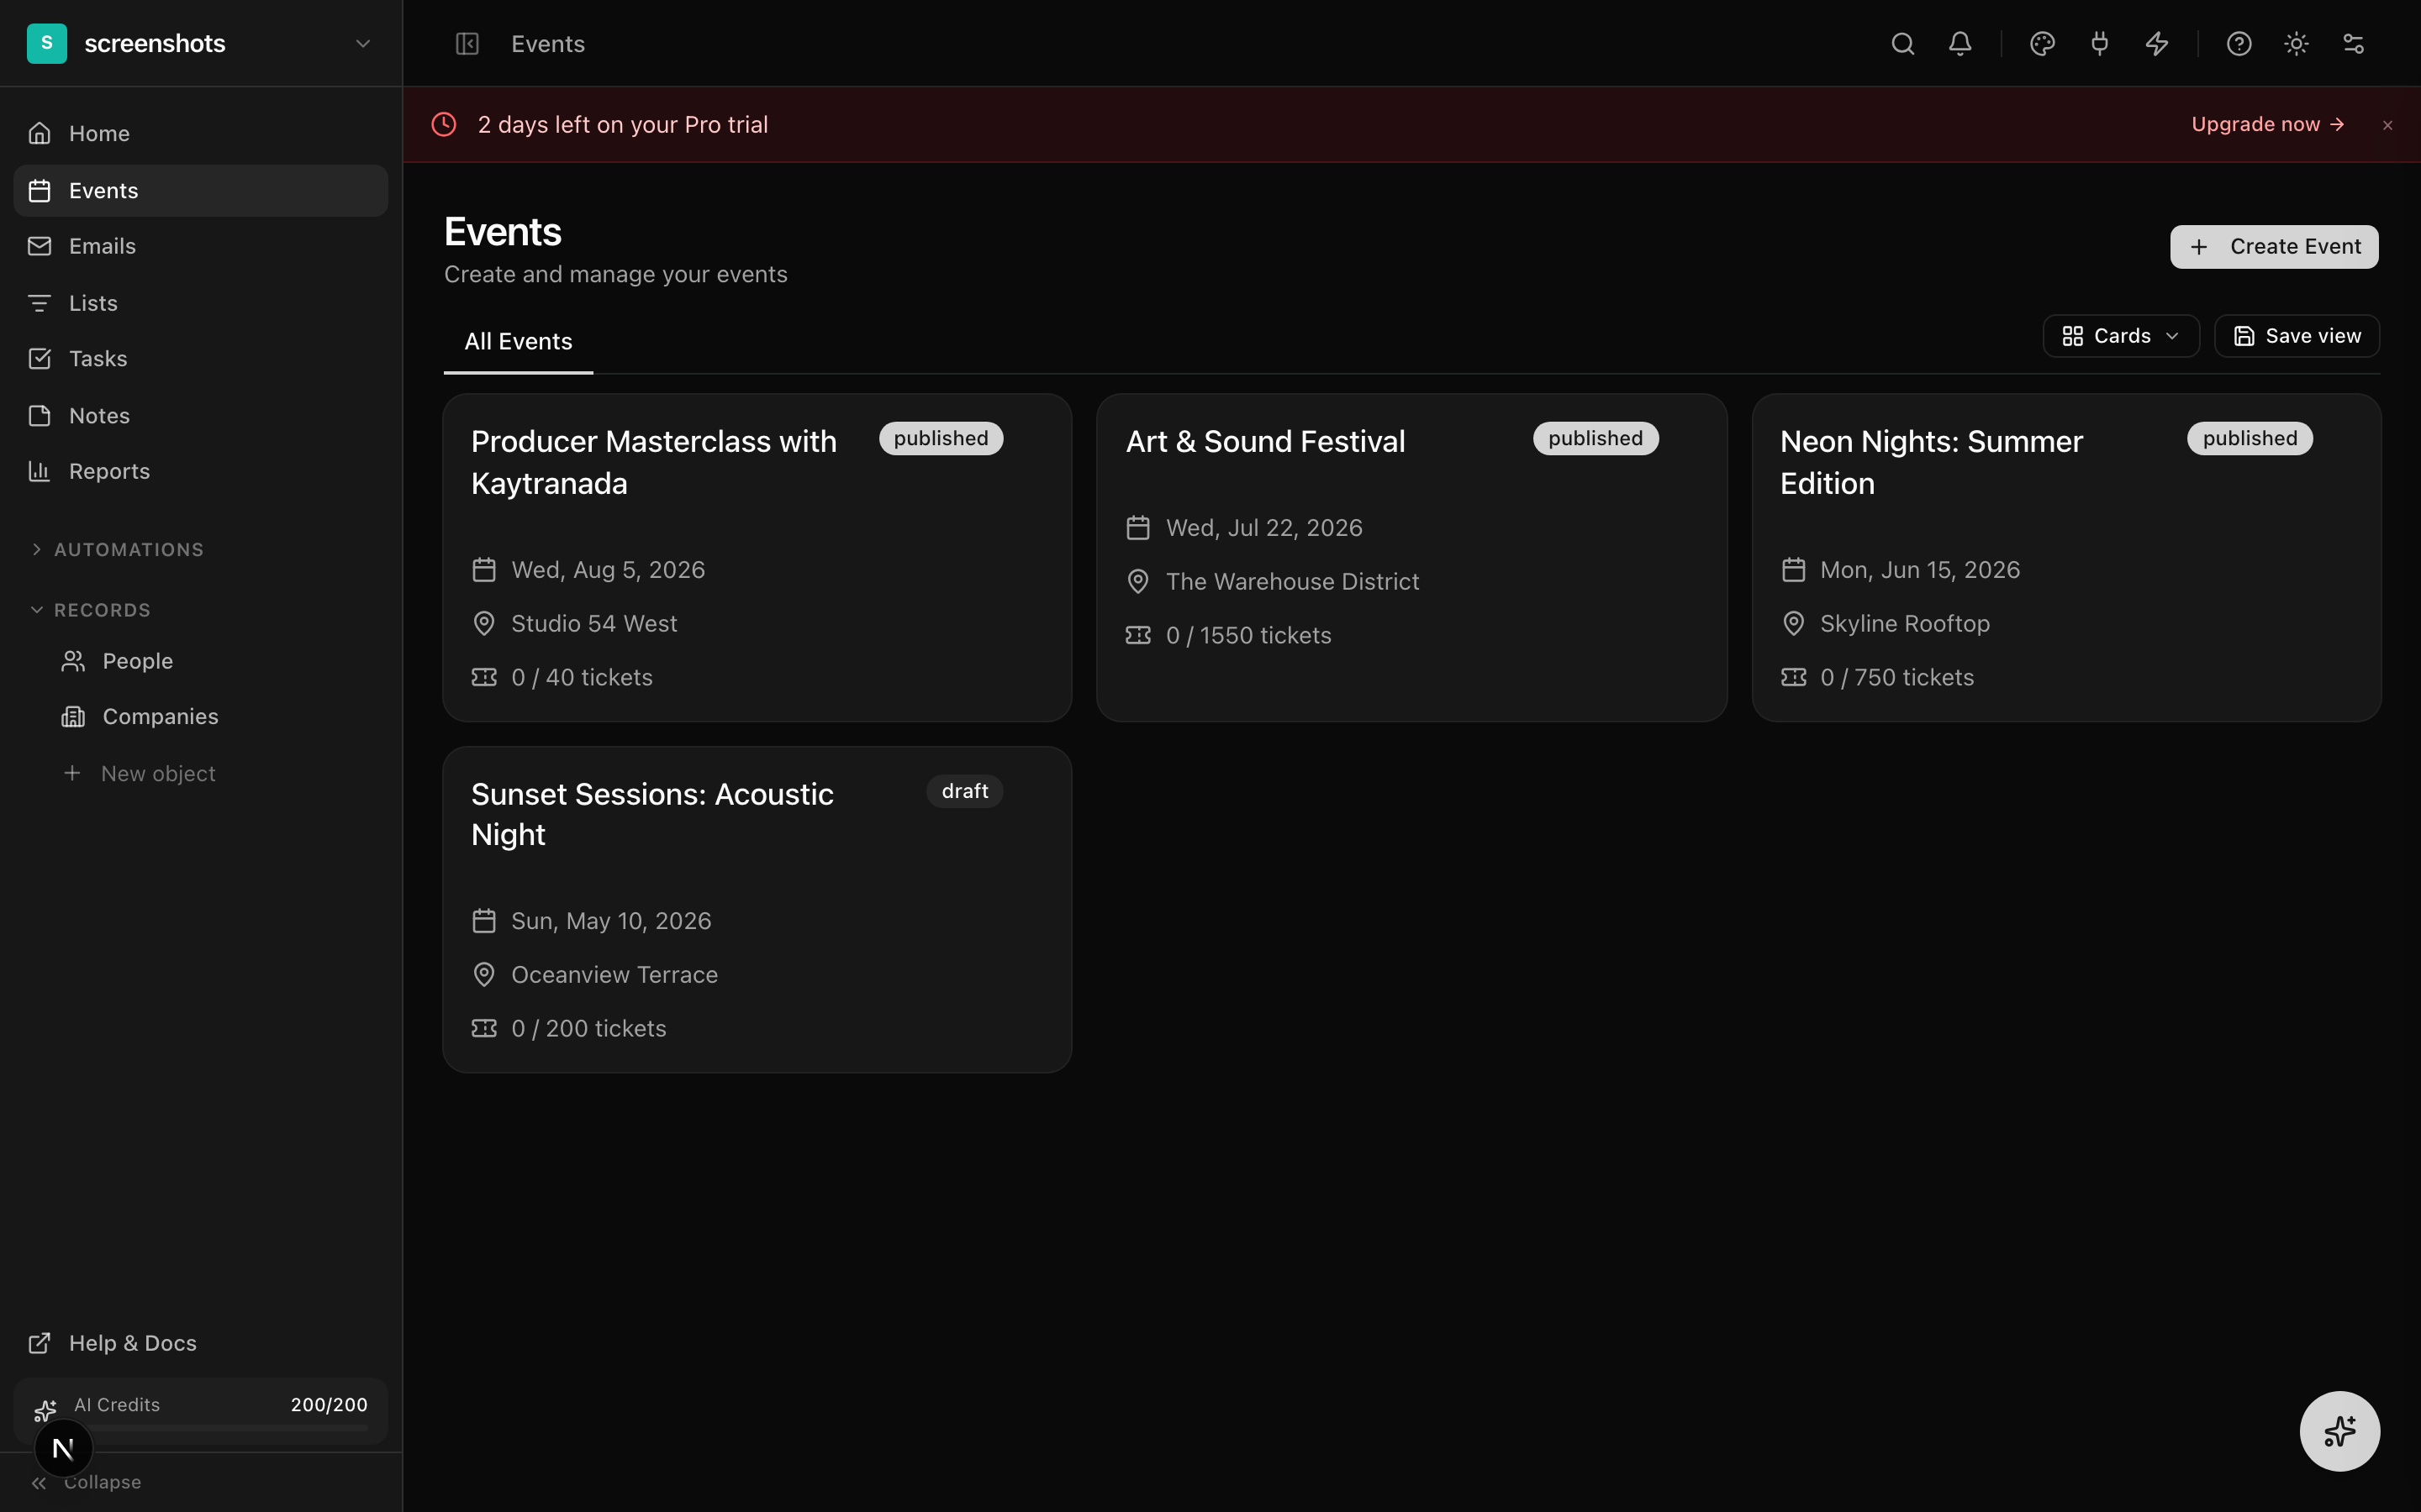Click Wed, Jul 22, 2026 date
Screen dimensions: 2421x1512
click(x=1264, y=528)
